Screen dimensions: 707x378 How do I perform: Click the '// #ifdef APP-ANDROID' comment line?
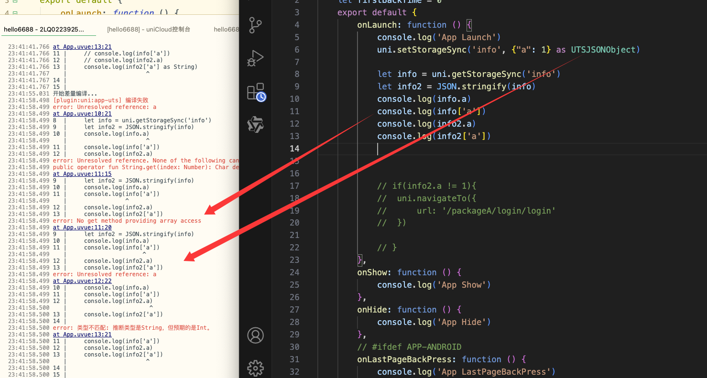409,347
